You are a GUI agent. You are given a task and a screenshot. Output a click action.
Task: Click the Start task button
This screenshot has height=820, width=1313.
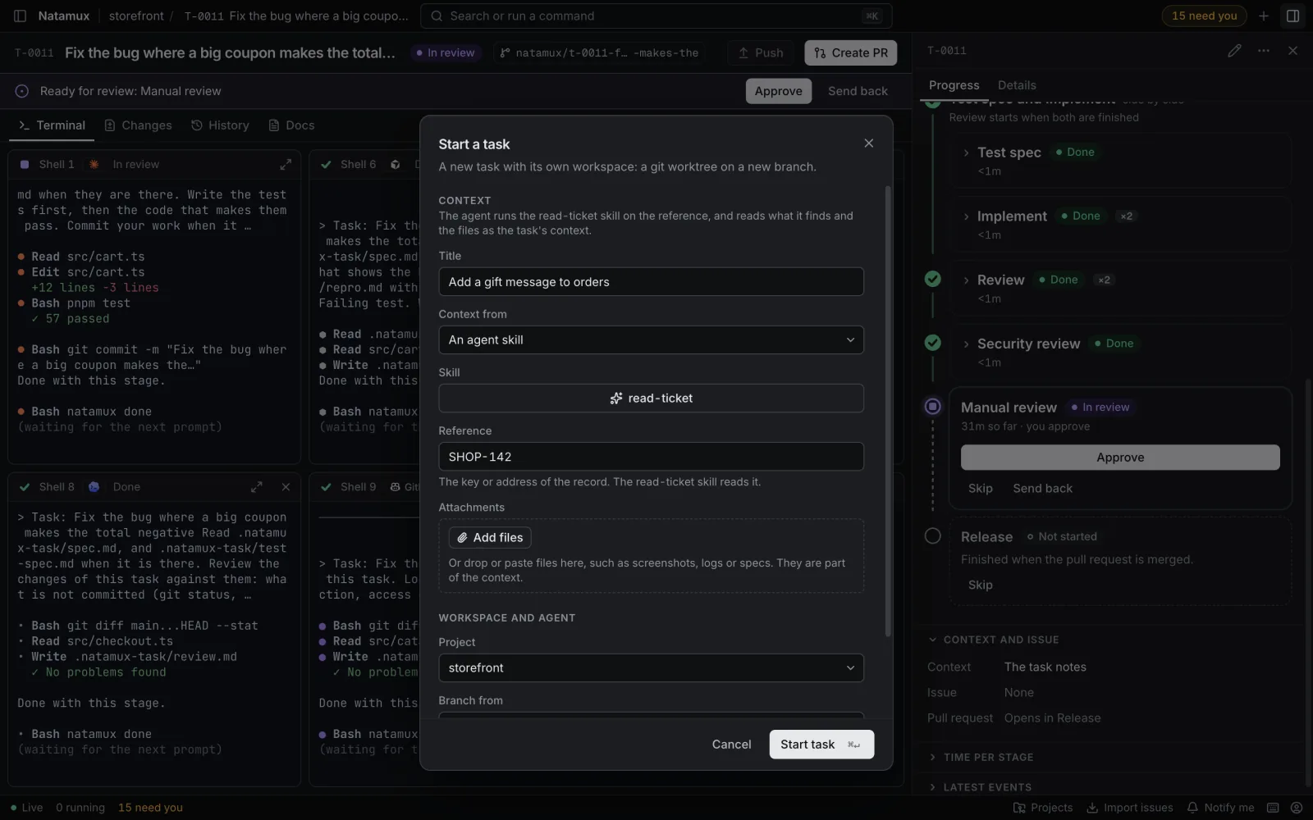click(x=821, y=745)
